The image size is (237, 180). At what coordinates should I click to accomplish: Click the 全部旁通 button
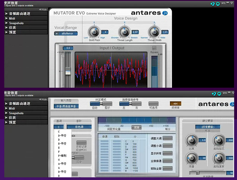pos(168,161)
